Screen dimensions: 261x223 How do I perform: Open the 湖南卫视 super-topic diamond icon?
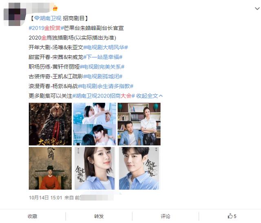[37, 18]
